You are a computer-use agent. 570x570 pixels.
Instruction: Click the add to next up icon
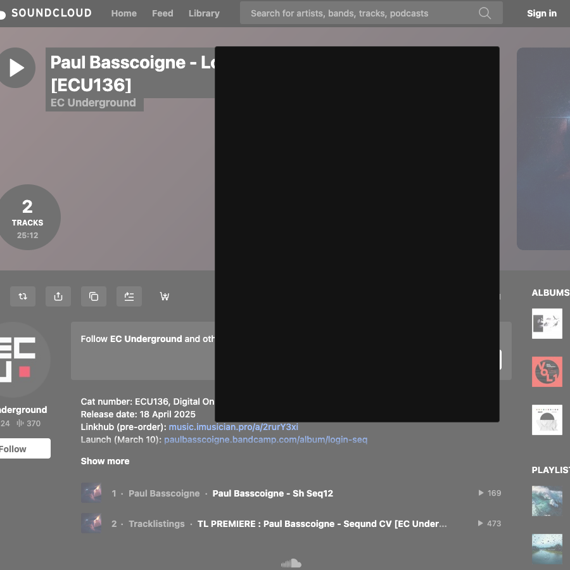click(129, 296)
